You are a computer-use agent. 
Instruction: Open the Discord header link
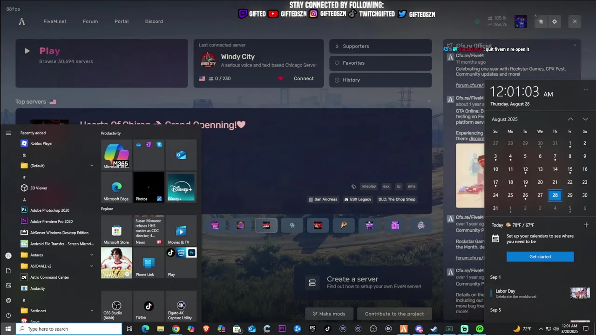point(154,21)
